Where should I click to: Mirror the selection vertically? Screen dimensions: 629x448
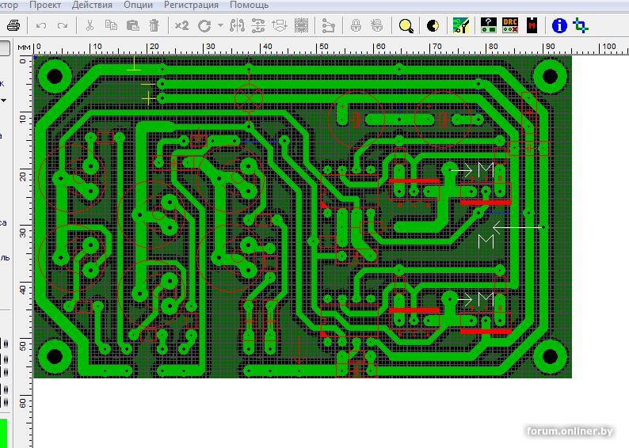tap(258, 25)
